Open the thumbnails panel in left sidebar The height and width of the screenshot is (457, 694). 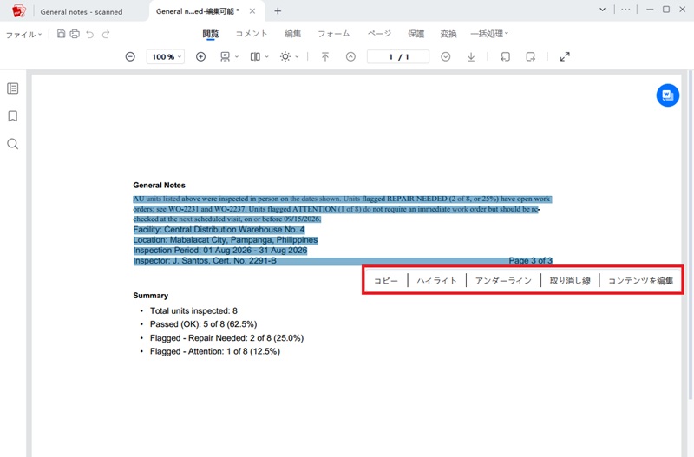click(13, 88)
